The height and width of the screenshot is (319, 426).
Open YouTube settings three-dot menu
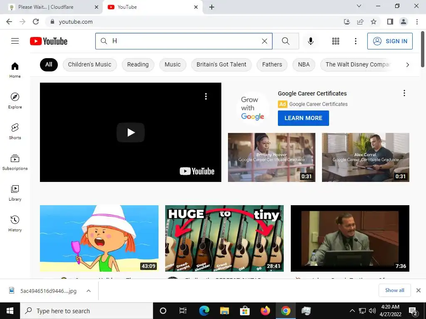355,41
